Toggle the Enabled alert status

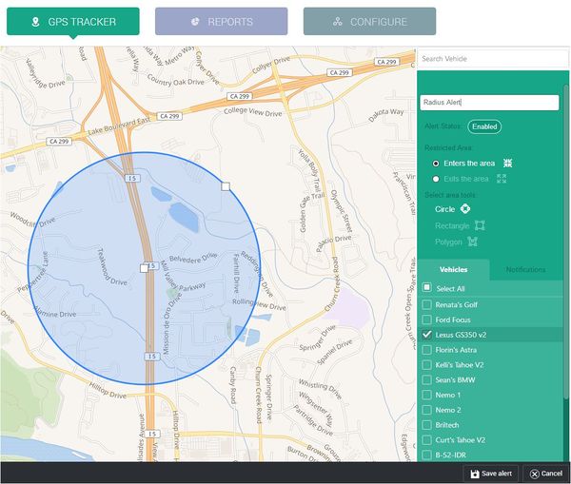[483, 126]
